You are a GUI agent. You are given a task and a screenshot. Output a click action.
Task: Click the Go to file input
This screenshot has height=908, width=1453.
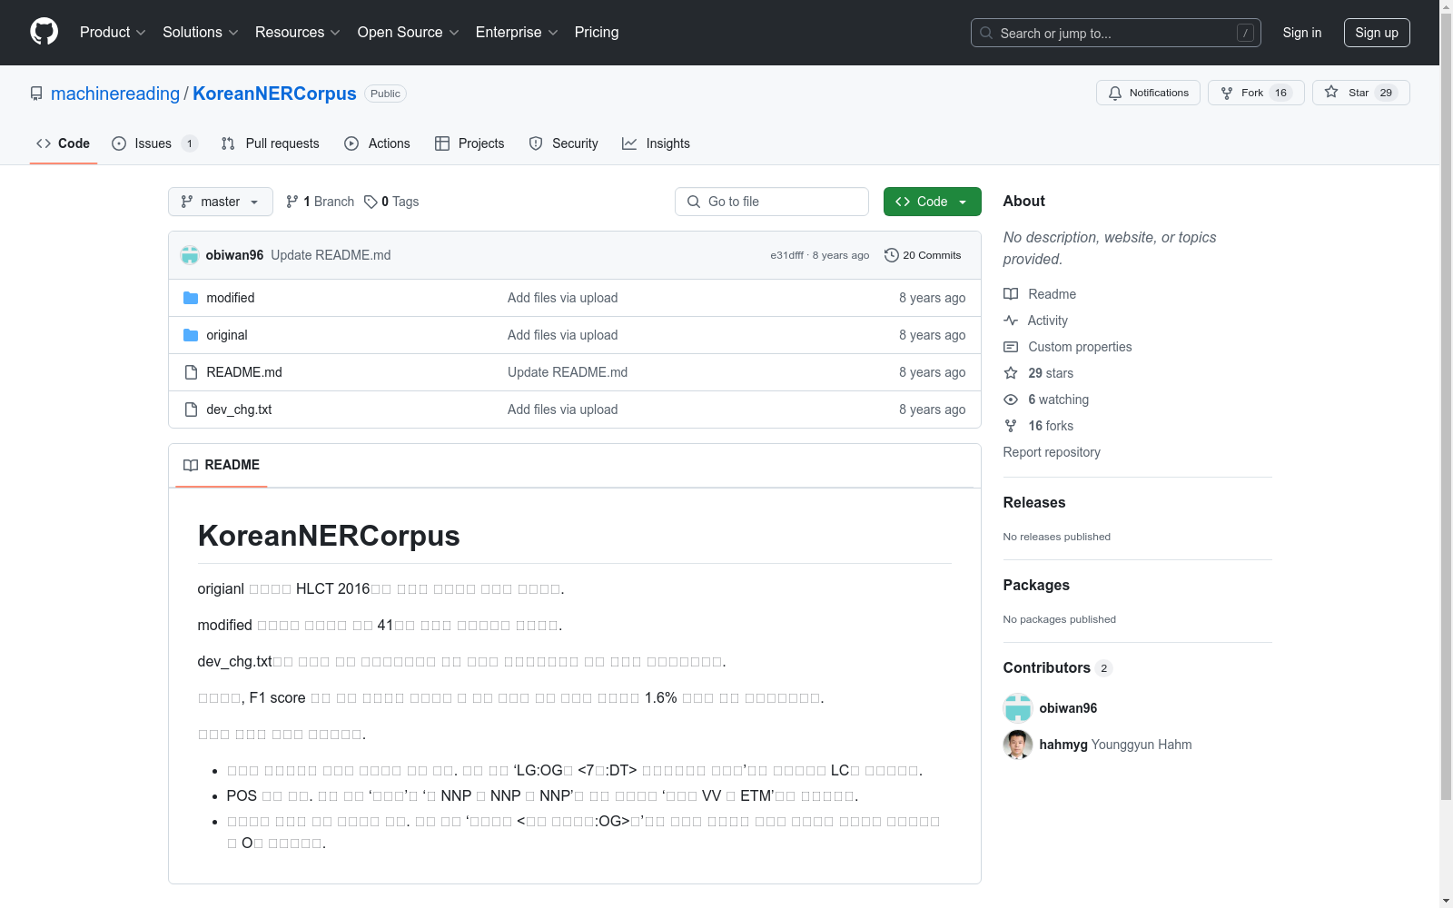tap(772, 202)
